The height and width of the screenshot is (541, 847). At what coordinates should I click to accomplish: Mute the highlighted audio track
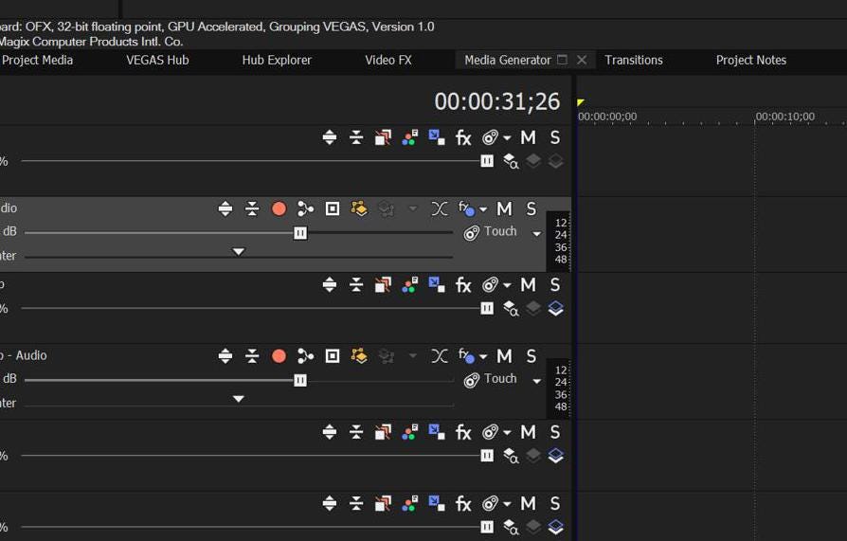pos(504,208)
